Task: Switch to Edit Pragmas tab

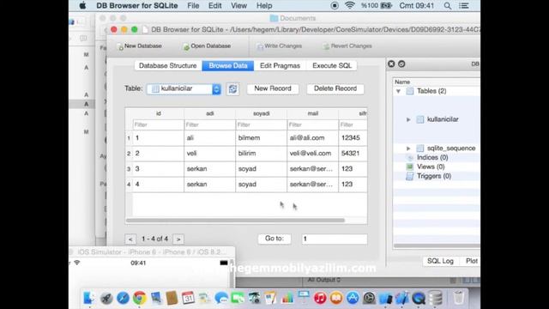Action: [x=281, y=65]
